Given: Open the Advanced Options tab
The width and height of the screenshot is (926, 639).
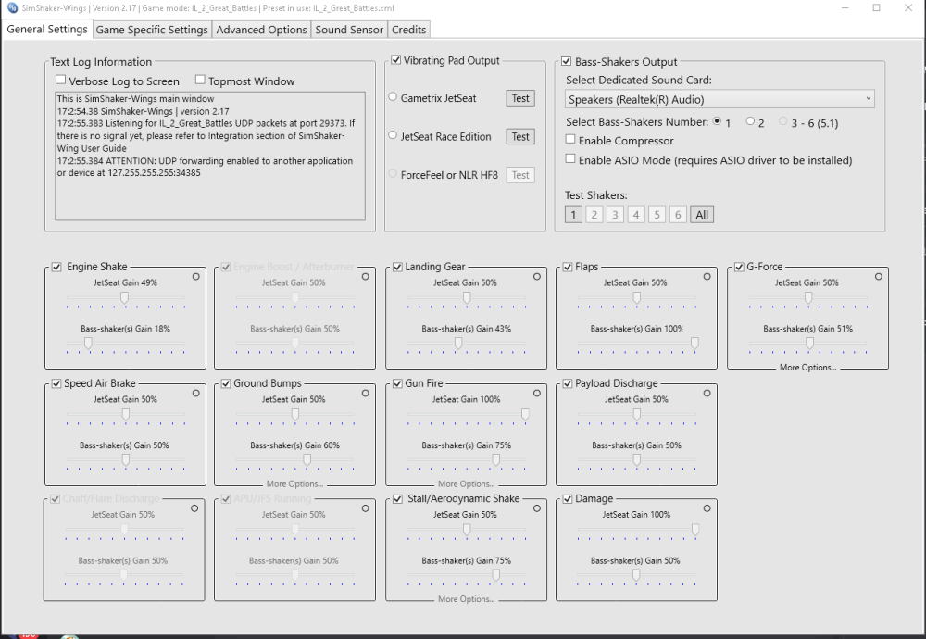Looking at the screenshot, I should [x=262, y=30].
